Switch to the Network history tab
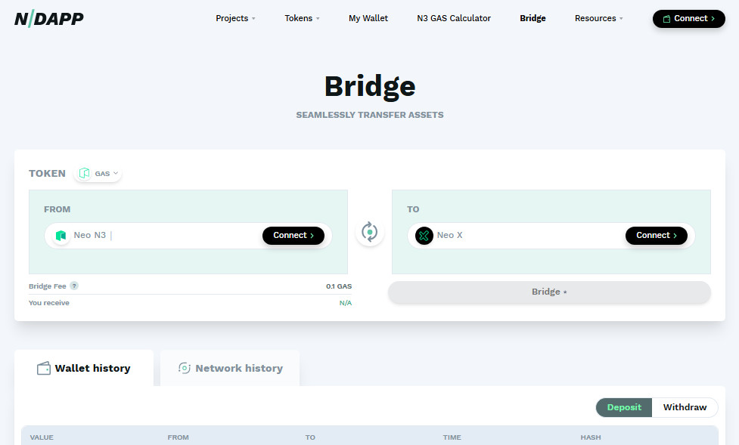Screen dimensions: 739x445 coord(230,368)
